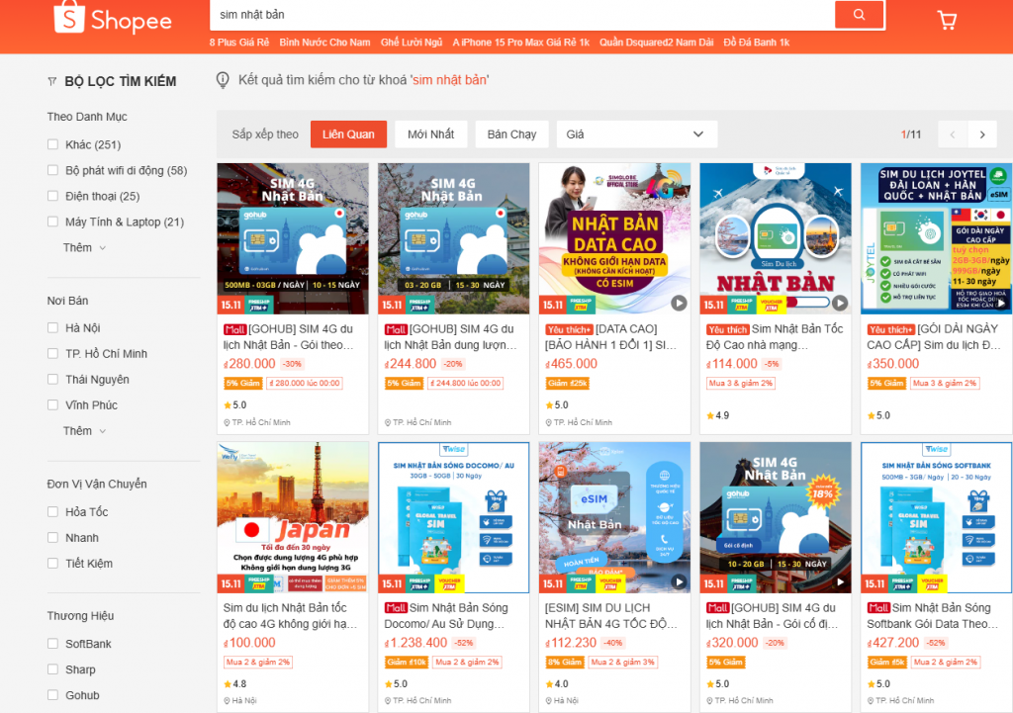Click the Đơn Vị Vận Chuyển filter heading
The width and height of the screenshot is (1013, 713).
tap(97, 484)
